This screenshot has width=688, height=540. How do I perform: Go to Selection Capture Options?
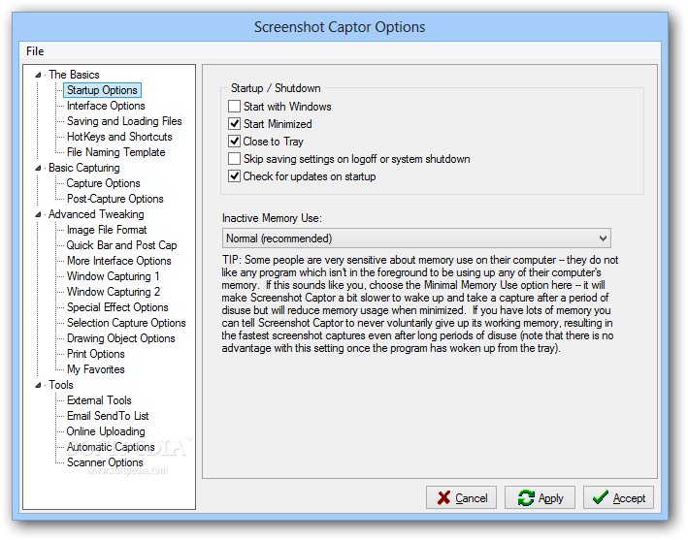(x=126, y=323)
